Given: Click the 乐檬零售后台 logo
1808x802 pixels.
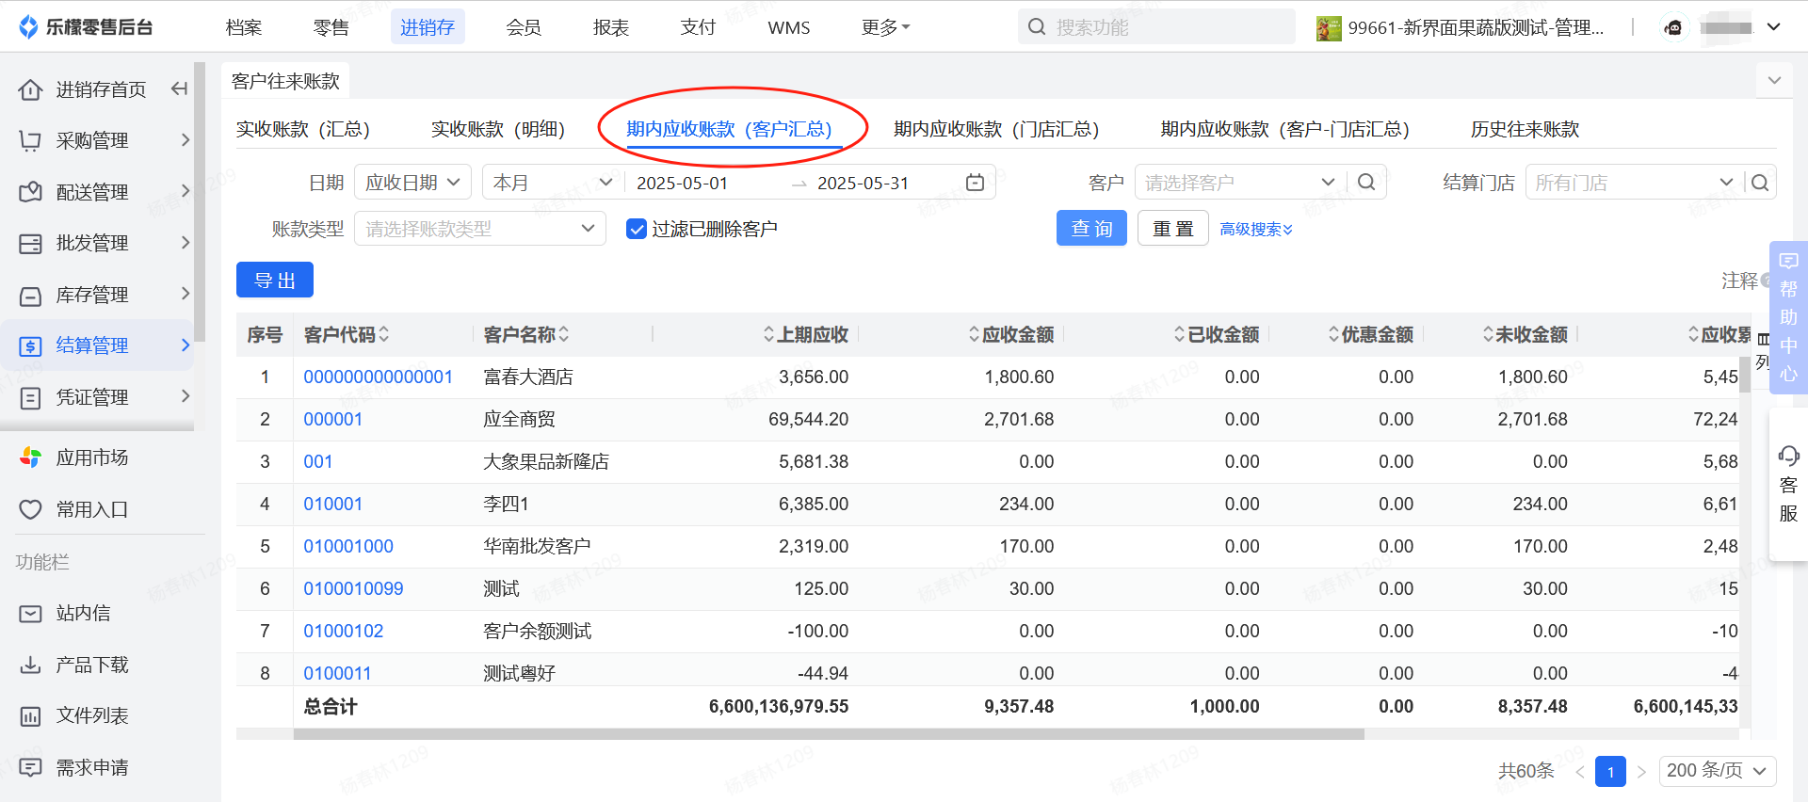Looking at the screenshot, I should pos(86,26).
